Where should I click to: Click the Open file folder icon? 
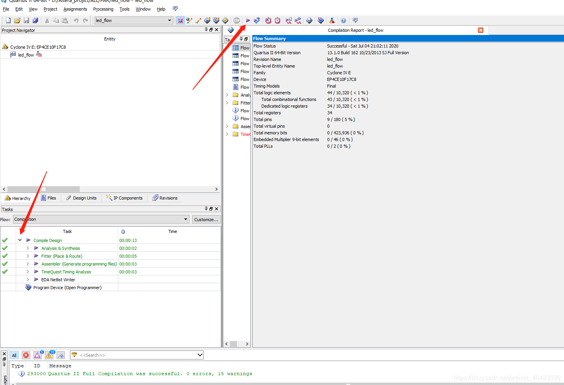17,20
